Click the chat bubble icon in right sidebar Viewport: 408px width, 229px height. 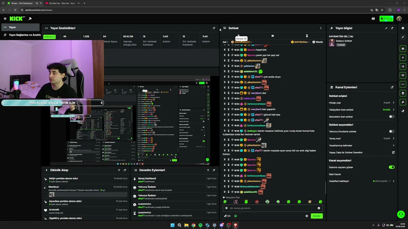403,75
